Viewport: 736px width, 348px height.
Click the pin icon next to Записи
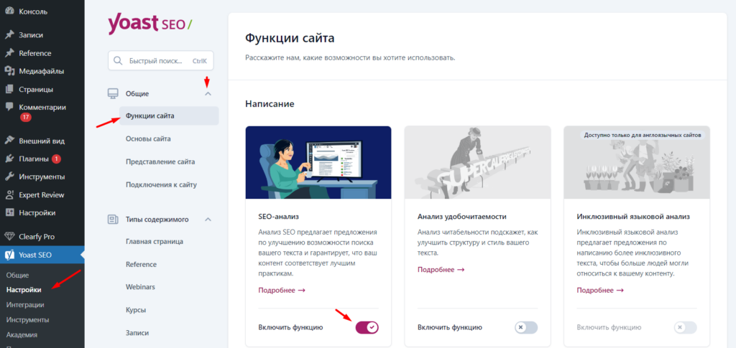pos(9,35)
